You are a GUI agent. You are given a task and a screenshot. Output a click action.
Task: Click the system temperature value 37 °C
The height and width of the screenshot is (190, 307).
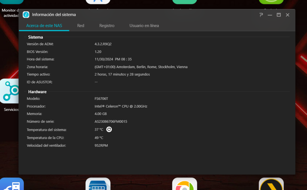click(x=99, y=130)
